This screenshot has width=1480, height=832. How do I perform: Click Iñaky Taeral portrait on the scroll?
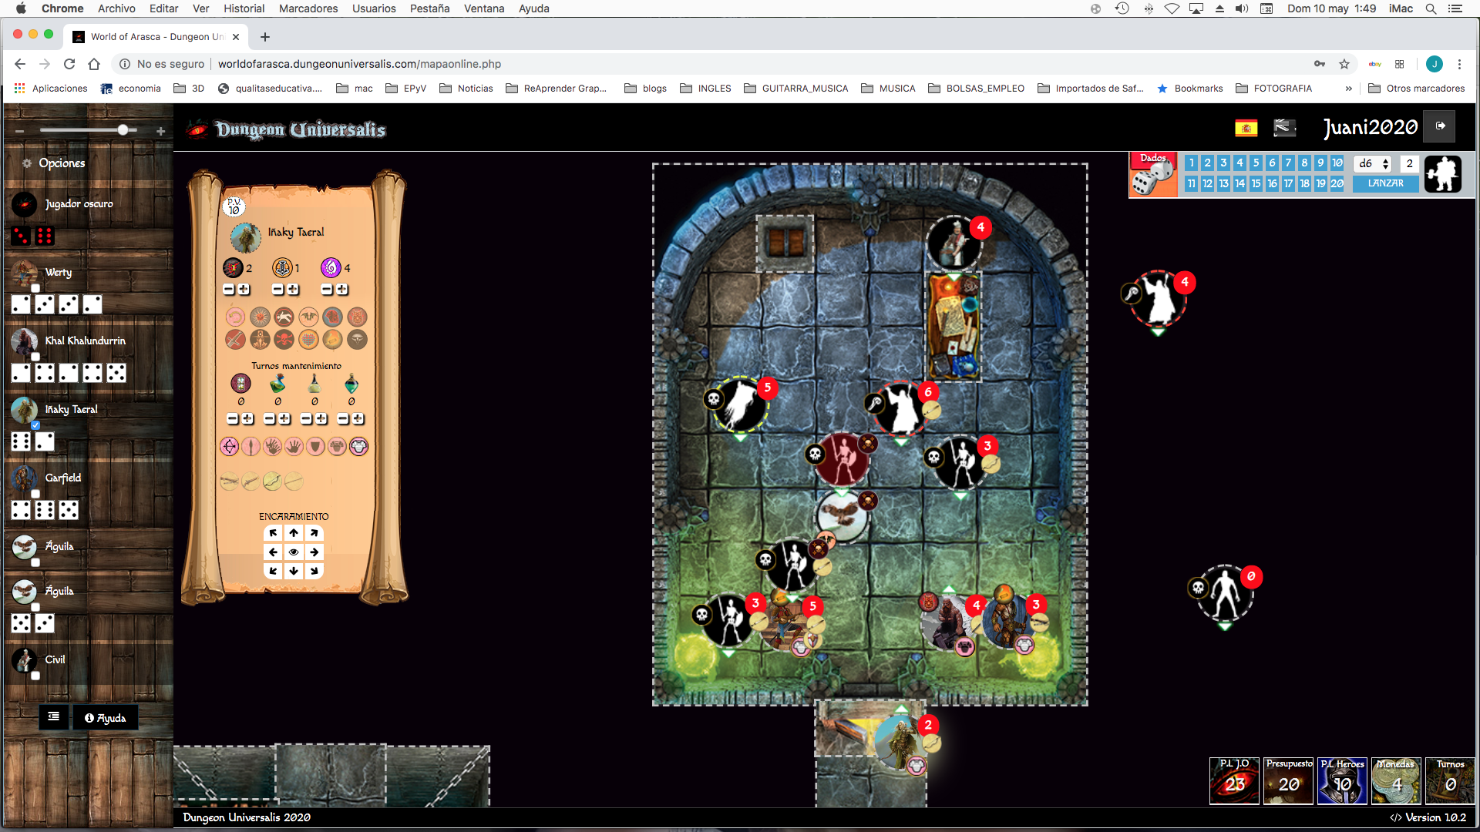(x=245, y=238)
